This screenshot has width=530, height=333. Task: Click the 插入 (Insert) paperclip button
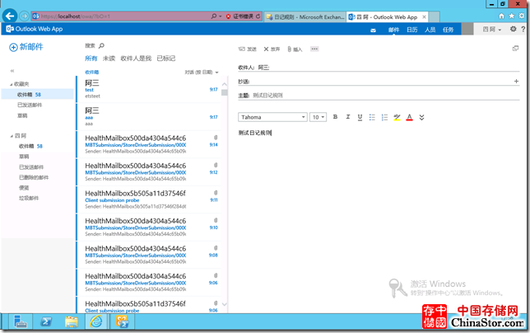[295, 49]
